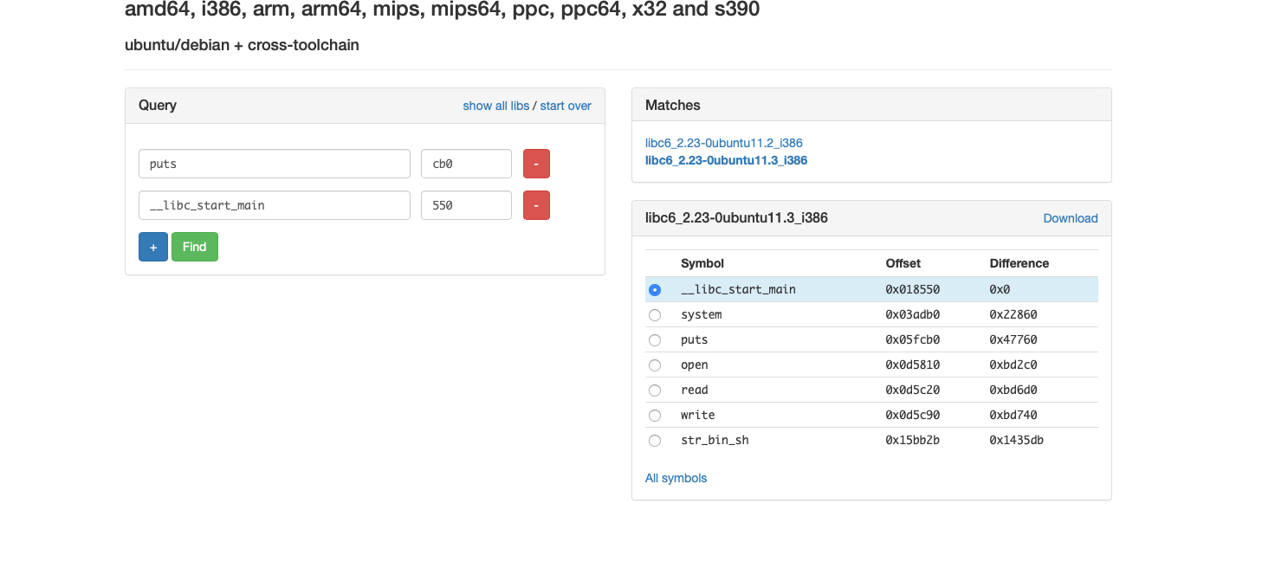Click the system difference 0x22860
Image resolution: width=1288 pixels, height=568 pixels.
(1013, 315)
